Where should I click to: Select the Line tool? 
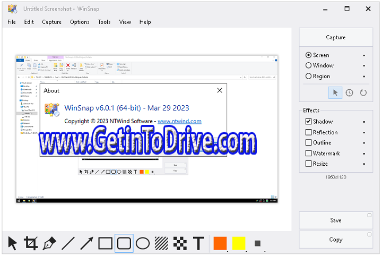(x=68, y=243)
